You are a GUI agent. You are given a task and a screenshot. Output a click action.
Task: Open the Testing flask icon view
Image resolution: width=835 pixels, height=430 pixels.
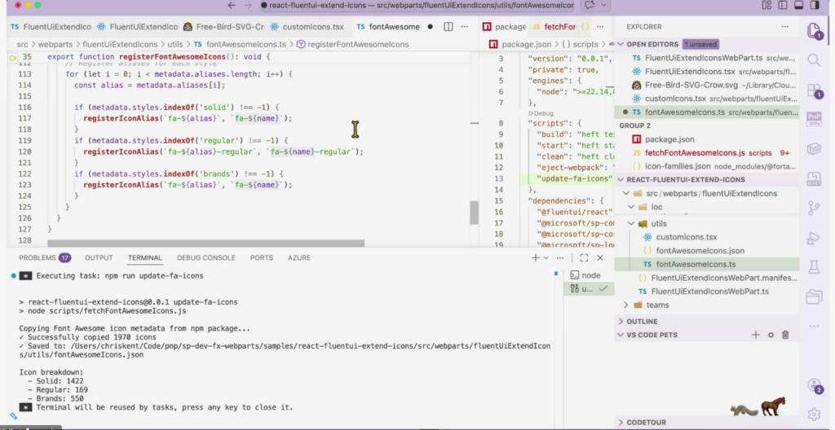pos(813,267)
